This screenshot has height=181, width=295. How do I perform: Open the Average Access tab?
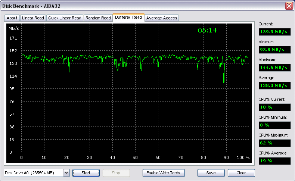[x=162, y=18]
